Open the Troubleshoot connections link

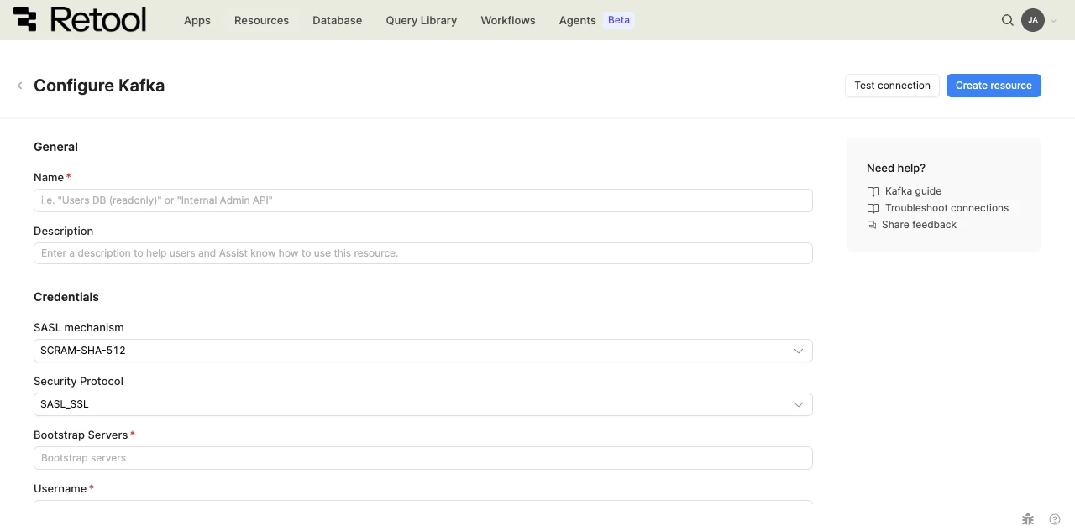(x=947, y=208)
